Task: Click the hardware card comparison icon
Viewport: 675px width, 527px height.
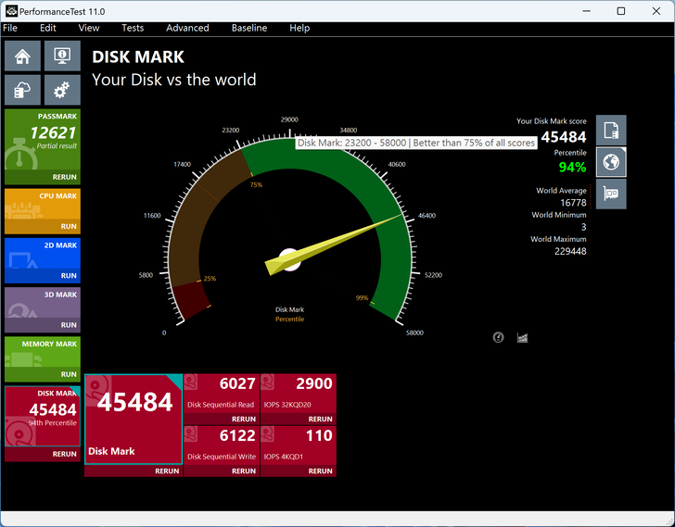Action: (x=611, y=194)
